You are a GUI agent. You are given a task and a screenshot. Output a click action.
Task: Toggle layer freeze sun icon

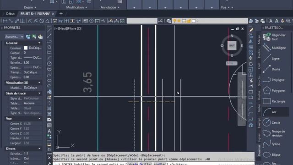click(179, 21)
